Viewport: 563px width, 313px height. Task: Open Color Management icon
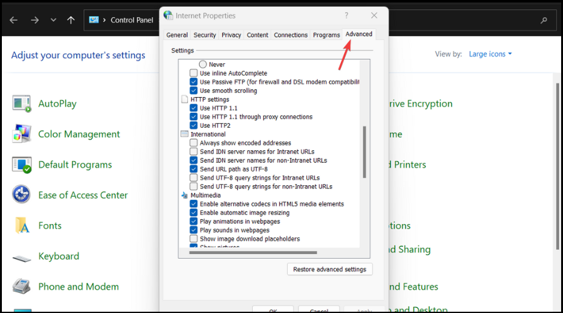pos(21,134)
